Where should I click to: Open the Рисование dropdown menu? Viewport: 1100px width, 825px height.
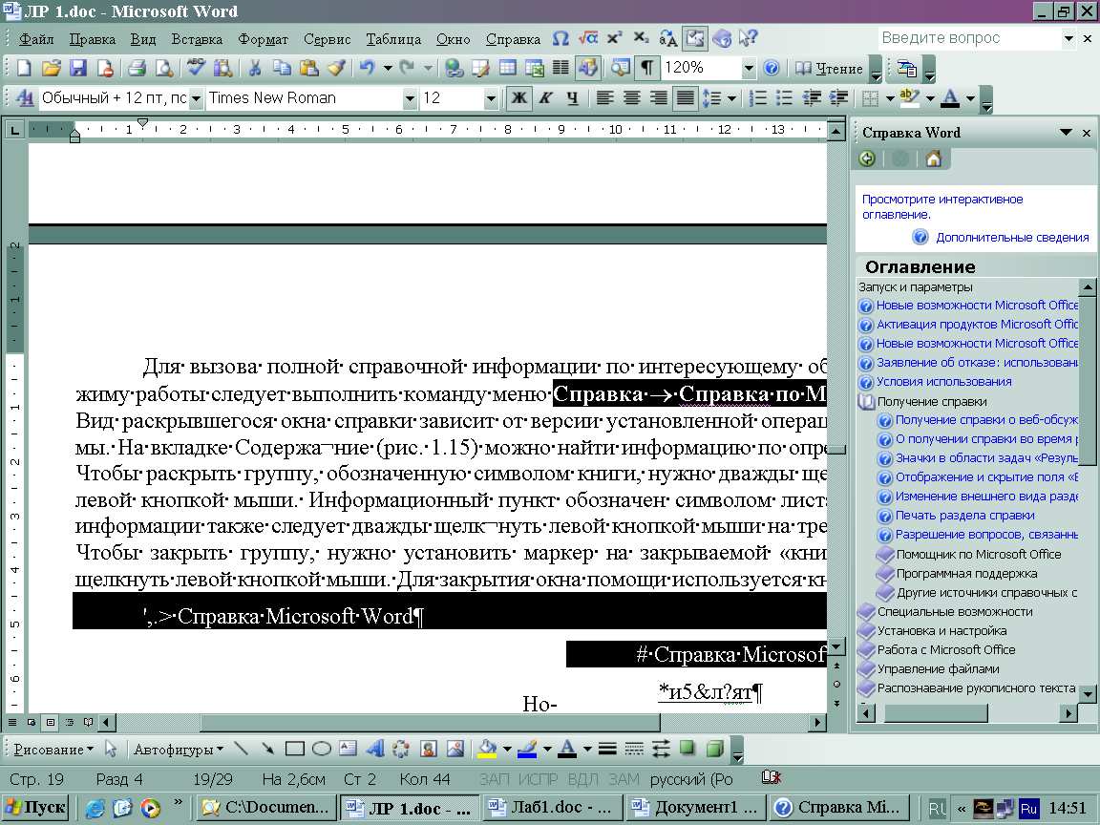[53, 750]
